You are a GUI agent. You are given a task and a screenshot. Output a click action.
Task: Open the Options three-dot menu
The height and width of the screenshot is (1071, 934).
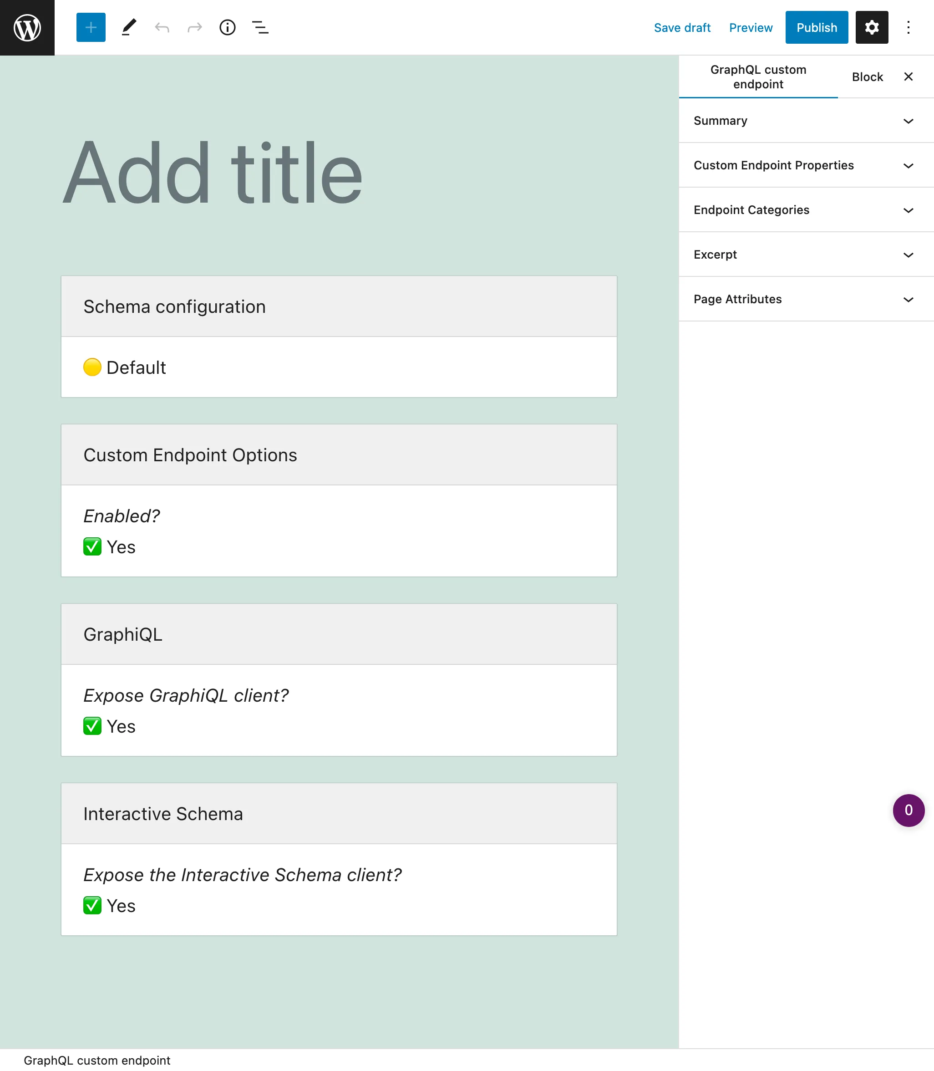[x=908, y=27]
